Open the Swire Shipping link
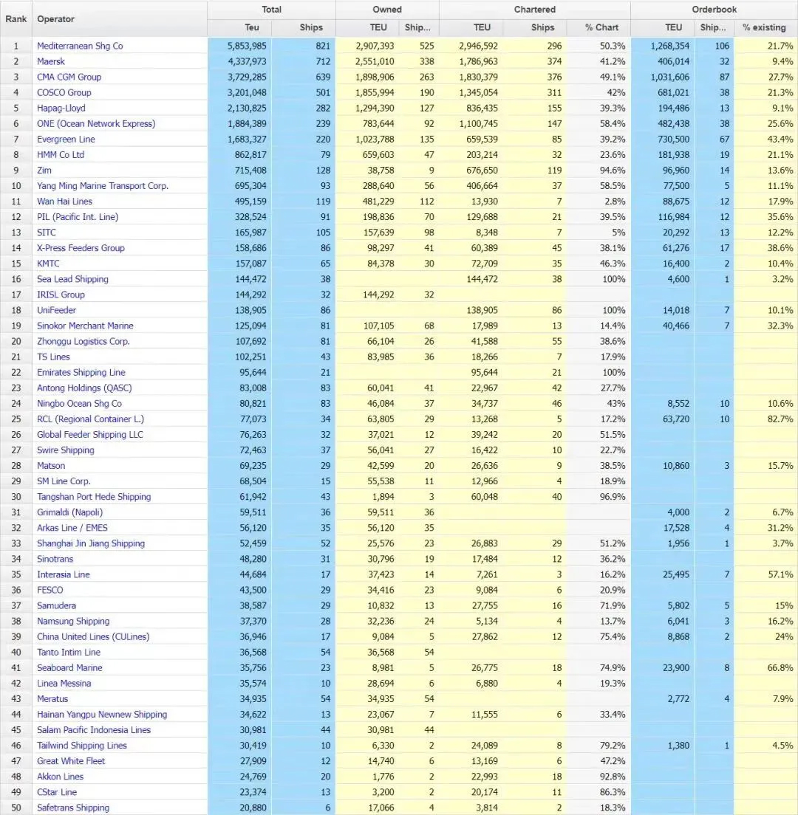 pos(65,450)
